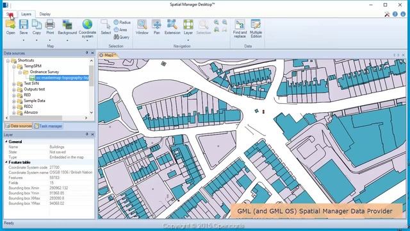Click the Save floppy disk icon

pyautogui.click(x=24, y=24)
